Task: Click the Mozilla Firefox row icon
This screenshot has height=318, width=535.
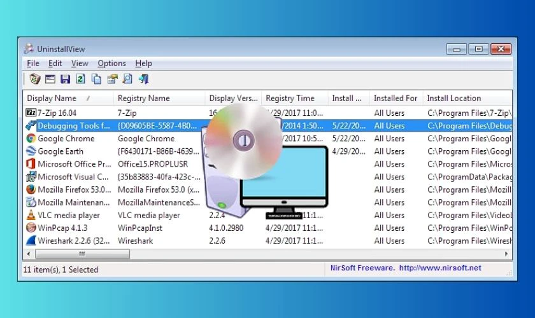Action: 31,189
